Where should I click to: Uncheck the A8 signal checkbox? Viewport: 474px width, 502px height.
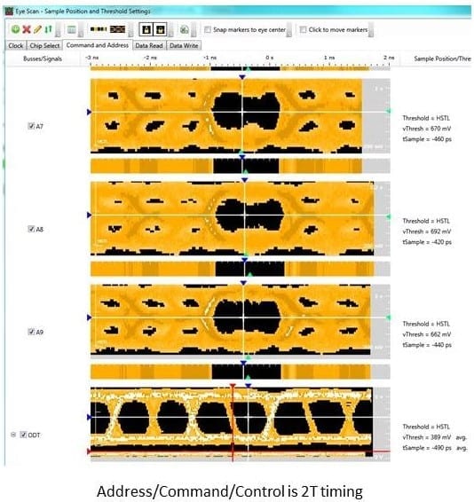click(x=31, y=229)
